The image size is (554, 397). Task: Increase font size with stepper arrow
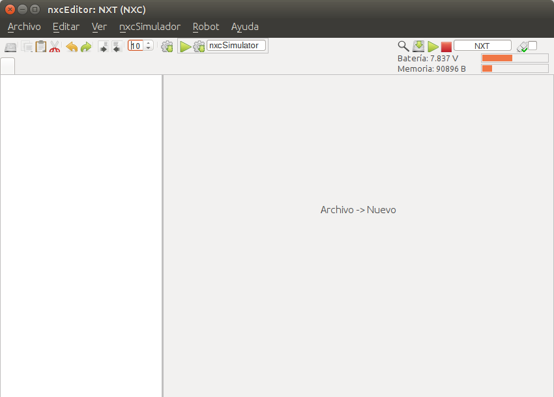pos(149,44)
